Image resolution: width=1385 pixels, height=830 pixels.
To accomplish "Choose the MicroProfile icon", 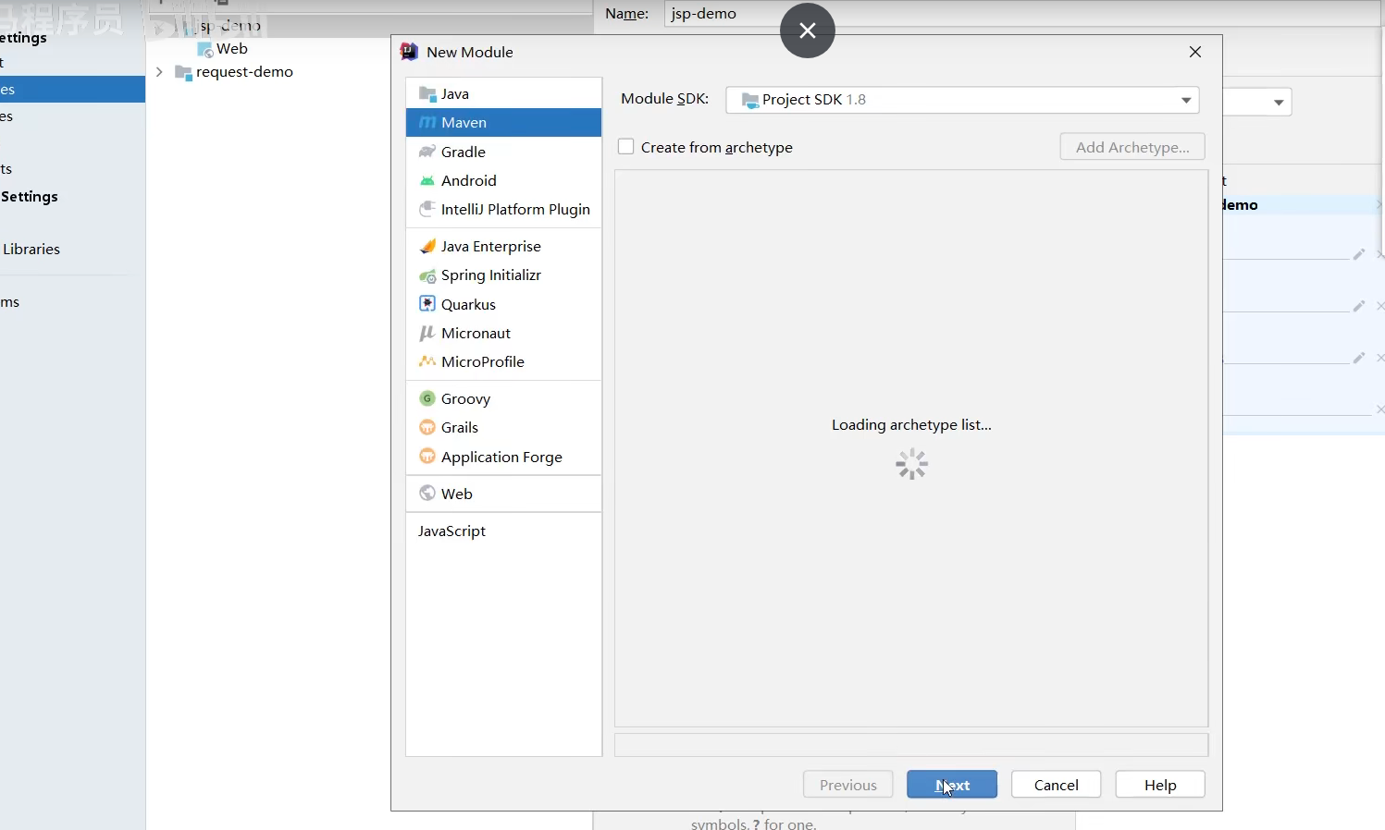I will (427, 361).
